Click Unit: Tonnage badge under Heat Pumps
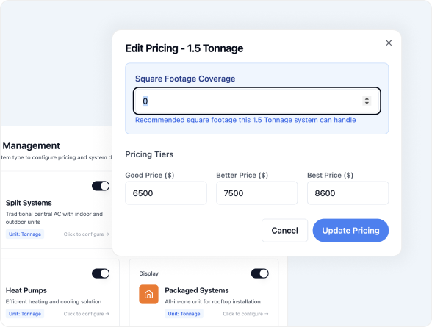432x327 pixels. tap(25, 314)
